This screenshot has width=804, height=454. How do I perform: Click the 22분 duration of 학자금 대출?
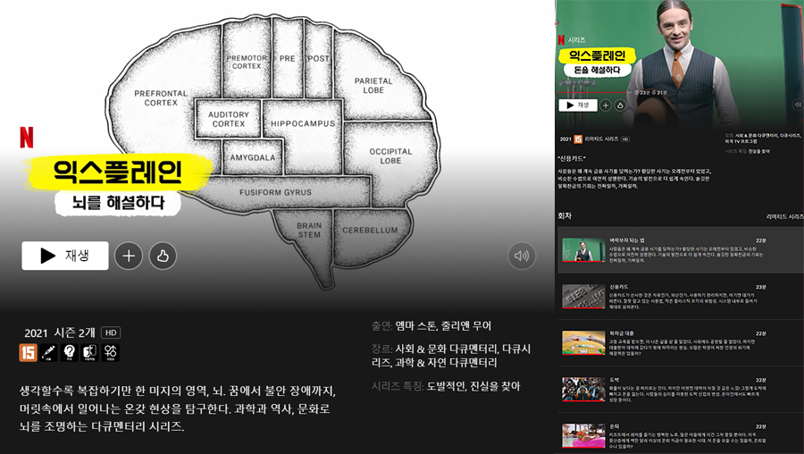click(x=760, y=333)
